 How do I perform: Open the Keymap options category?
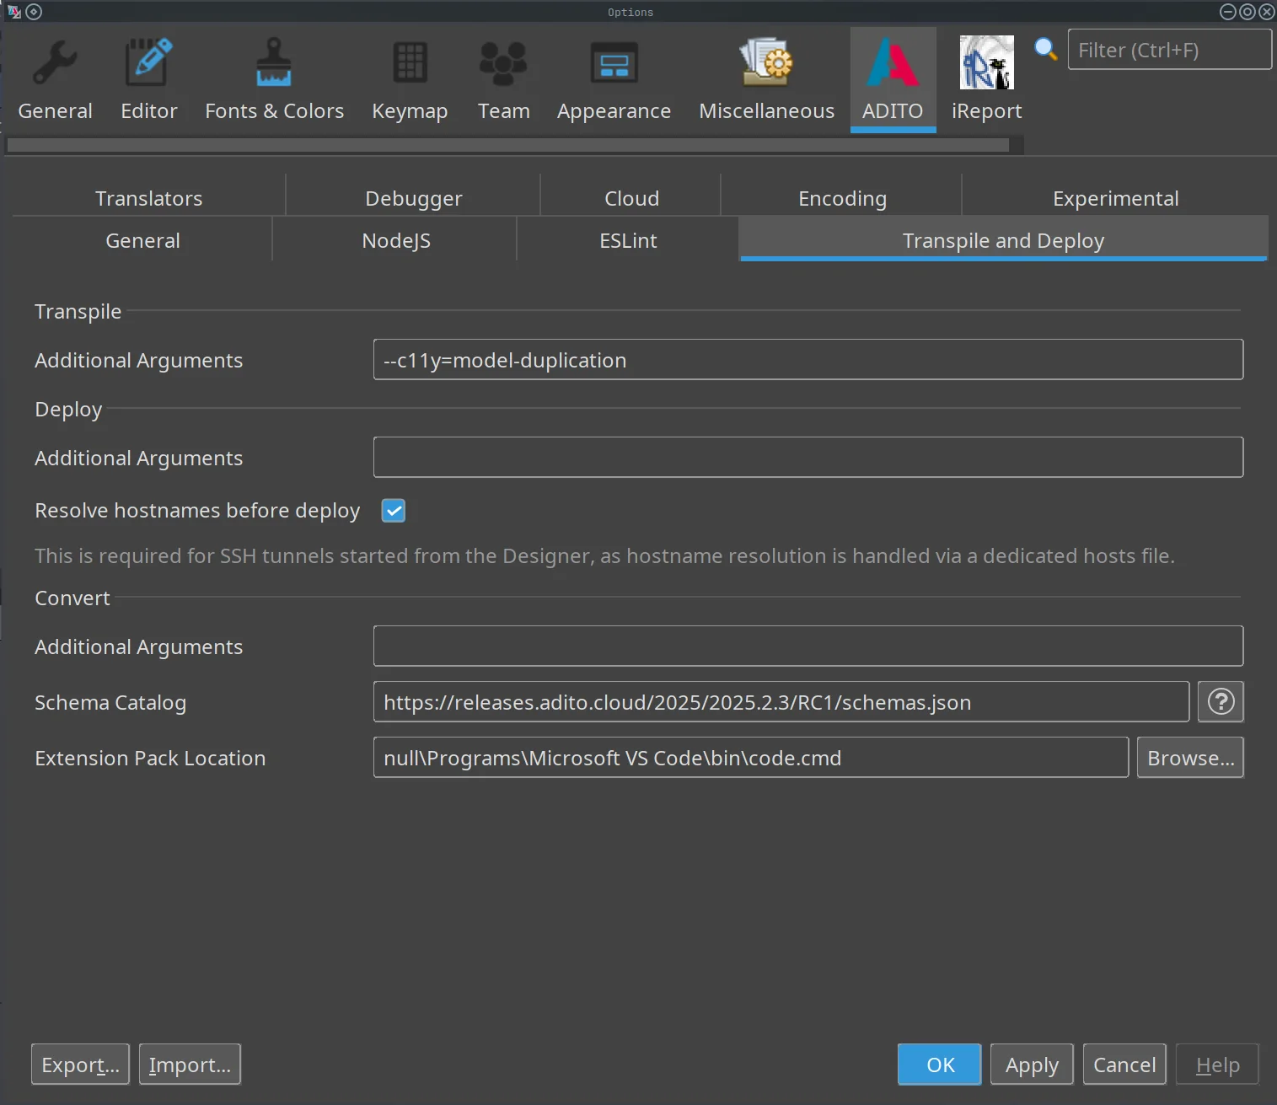coord(410,80)
